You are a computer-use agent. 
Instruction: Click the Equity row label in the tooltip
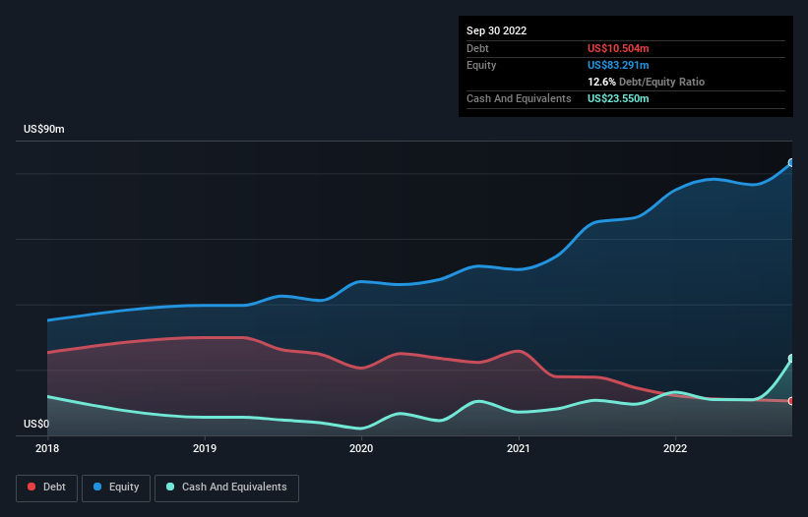tap(481, 65)
